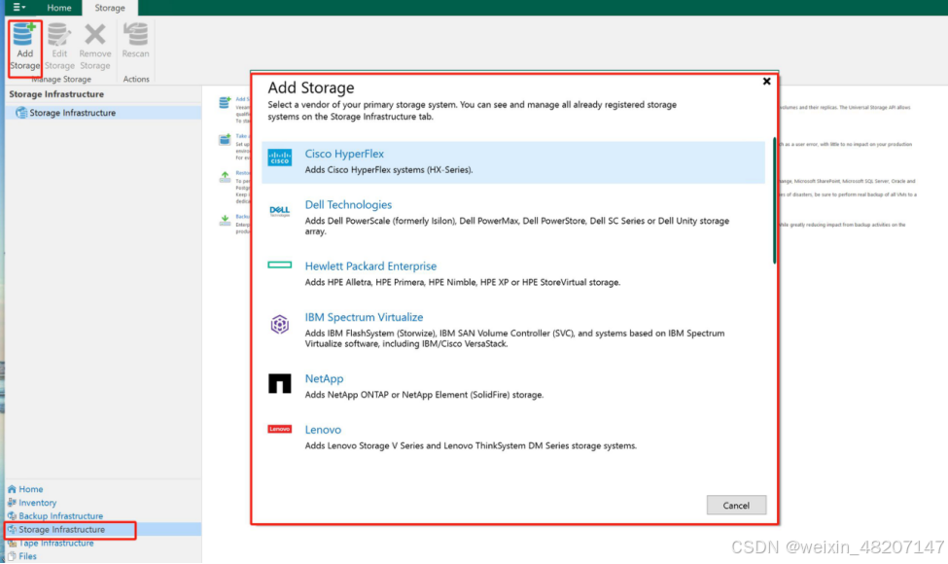948x564 pixels.
Task: Switch to the Storage ribbon tab
Action: click(x=110, y=8)
